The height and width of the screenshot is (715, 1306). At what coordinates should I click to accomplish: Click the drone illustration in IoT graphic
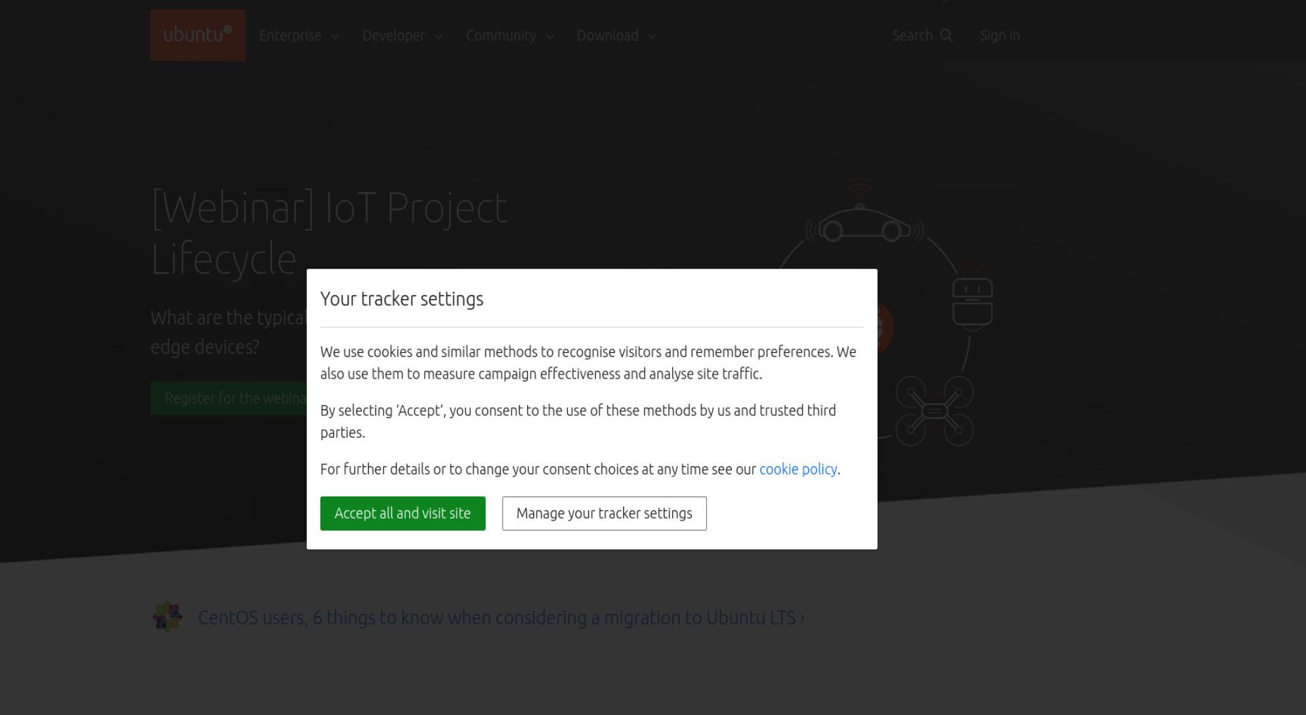(x=935, y=411)
